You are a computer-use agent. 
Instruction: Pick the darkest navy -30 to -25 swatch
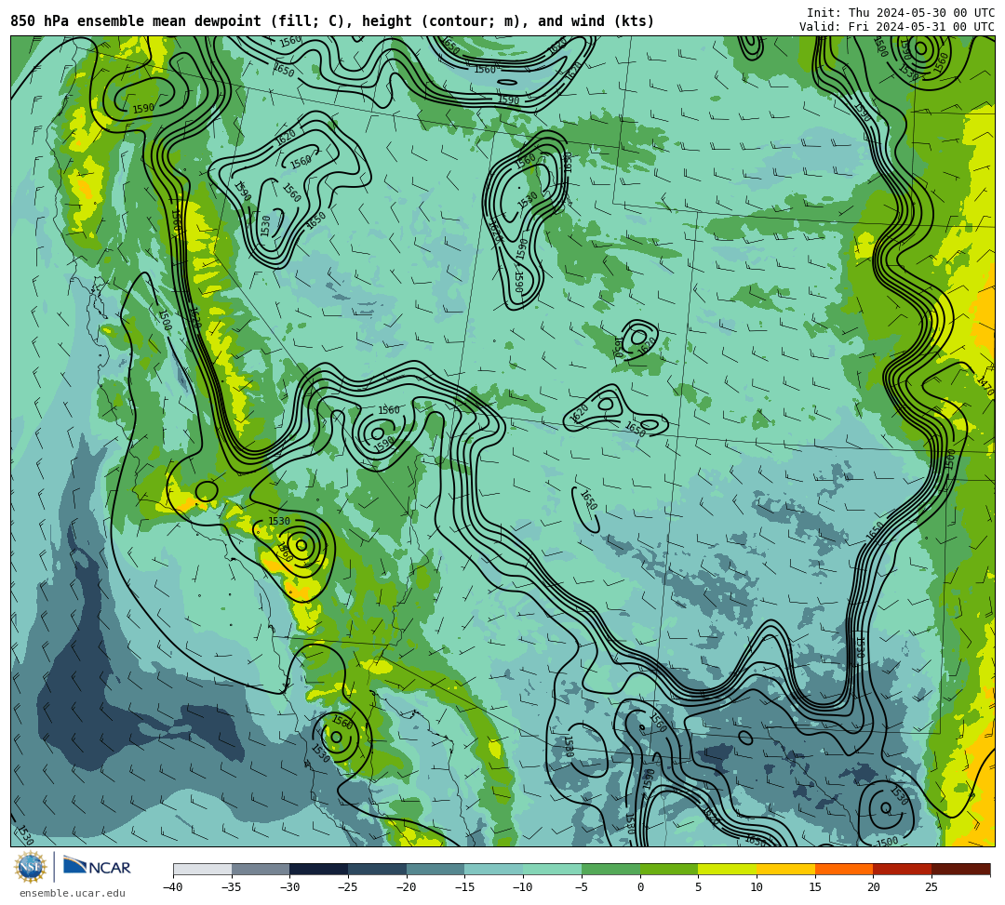click(319, 869)
